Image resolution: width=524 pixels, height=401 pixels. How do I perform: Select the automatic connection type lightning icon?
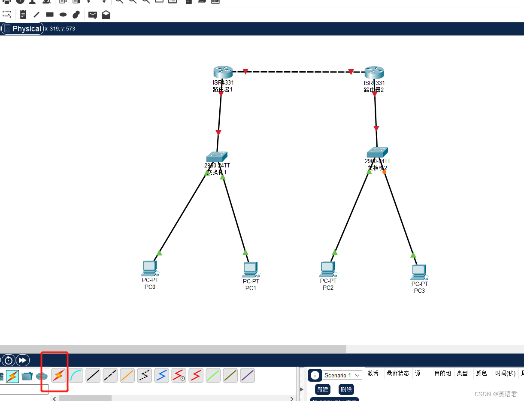tap(59, 376)
